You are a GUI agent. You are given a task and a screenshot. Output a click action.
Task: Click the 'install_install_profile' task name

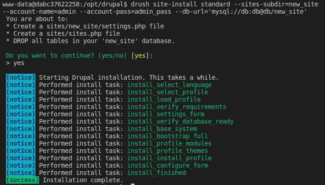pyautogui.click(x=169, y=158)
